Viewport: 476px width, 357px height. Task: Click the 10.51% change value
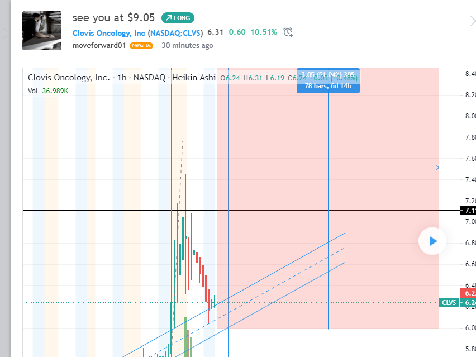coord(264,32)
